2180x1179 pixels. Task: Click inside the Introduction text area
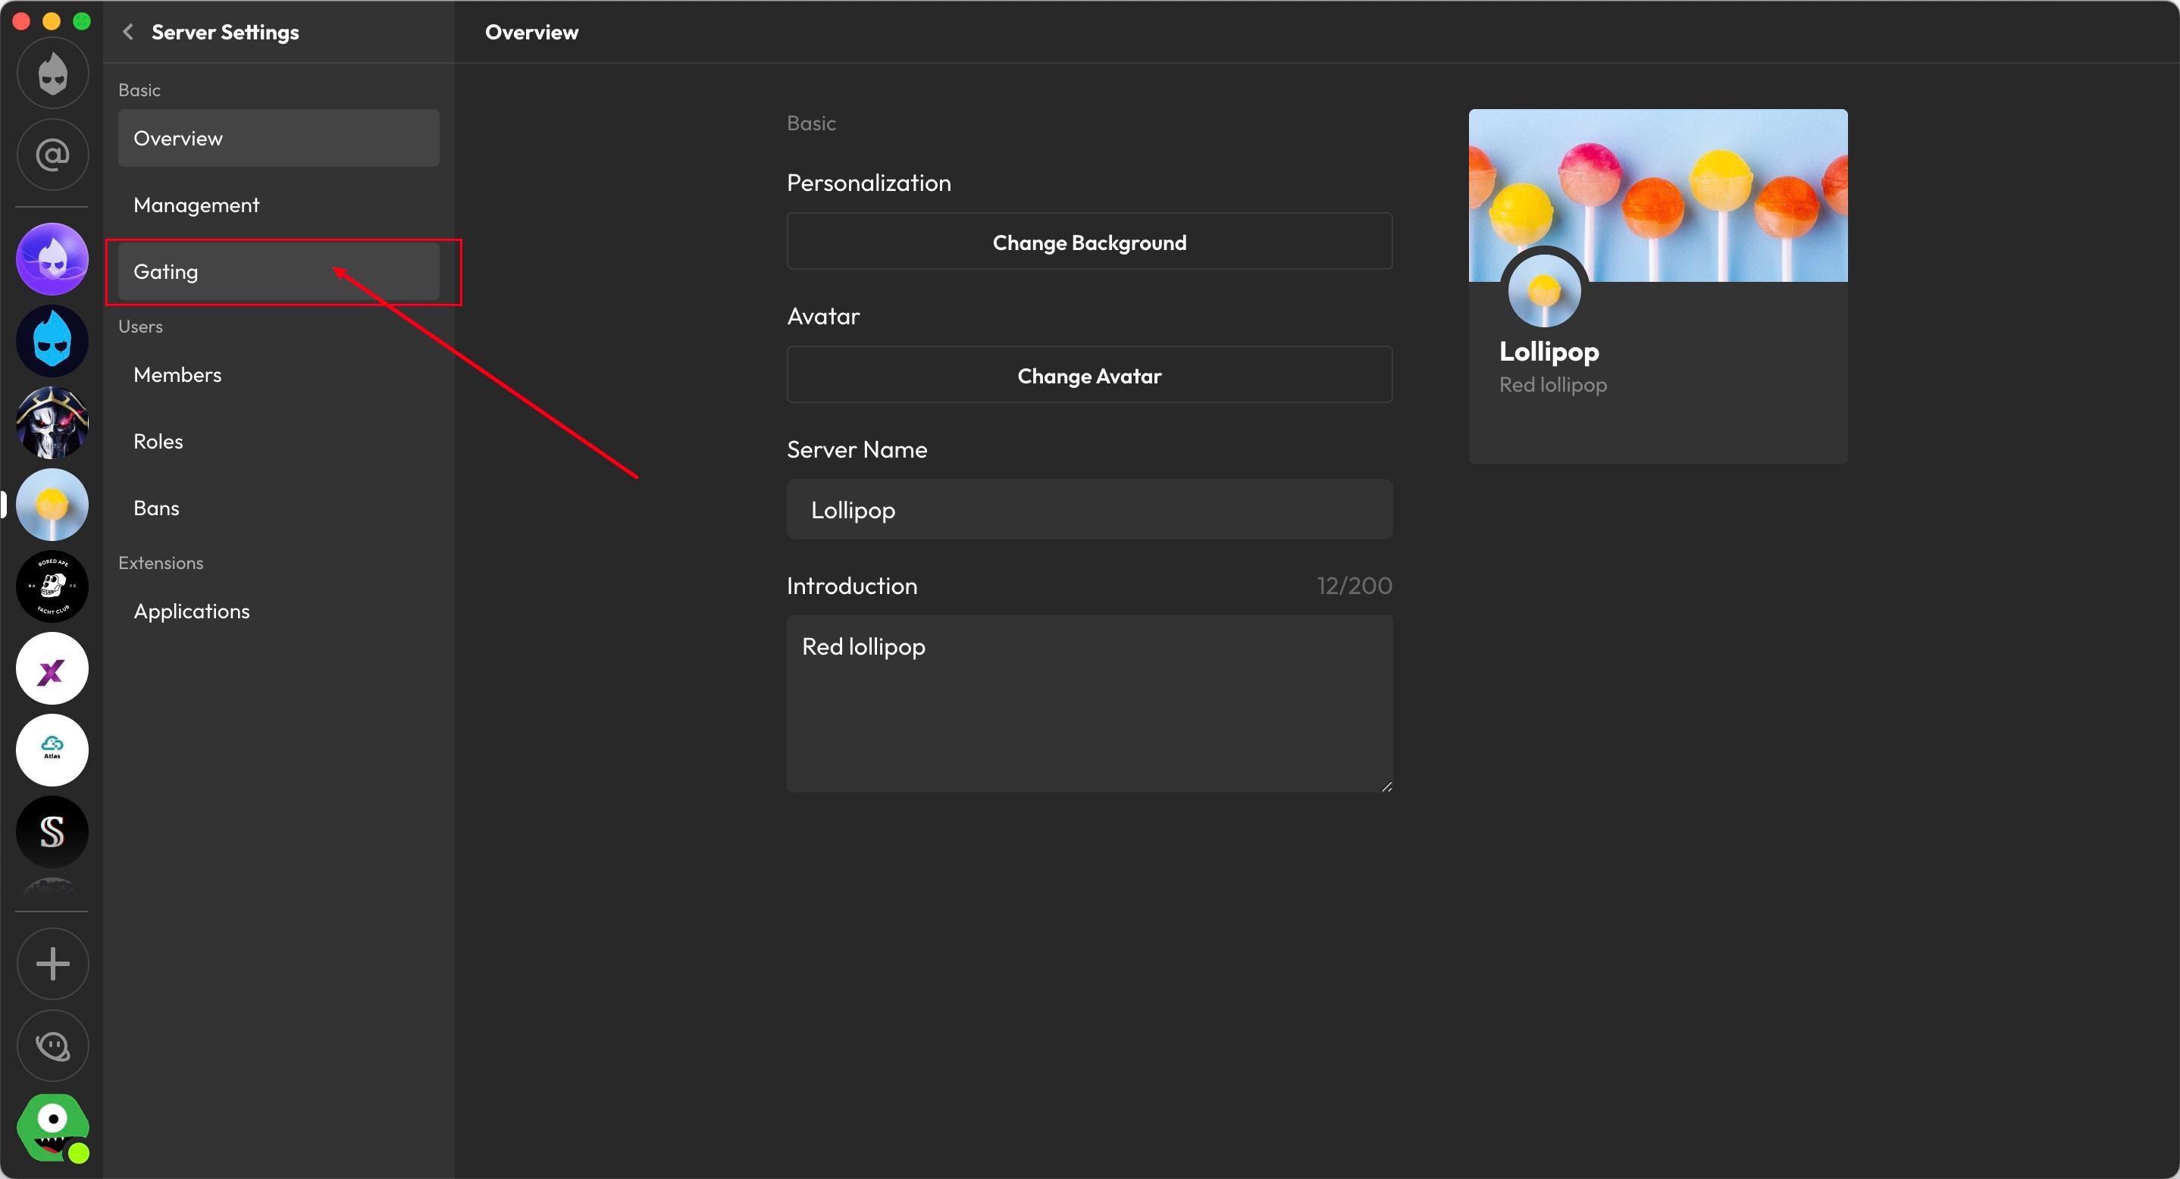(x=1089, y=704)
